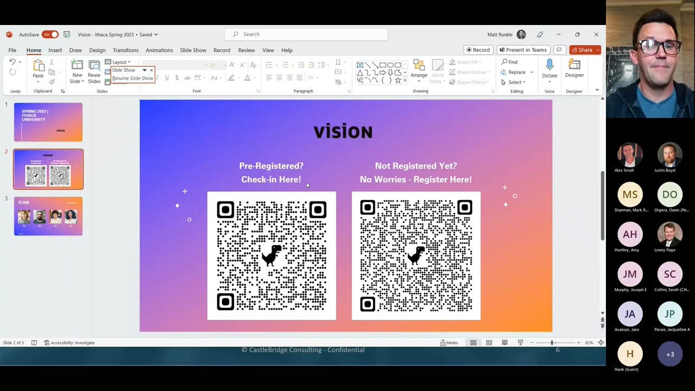This screenshot has width=695, height=391.
Task: Toggle center text alignment
Action: pos(279,78)
